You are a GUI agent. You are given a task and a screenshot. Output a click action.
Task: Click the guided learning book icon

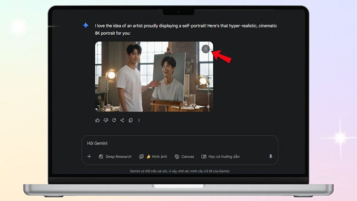(204, 156)
